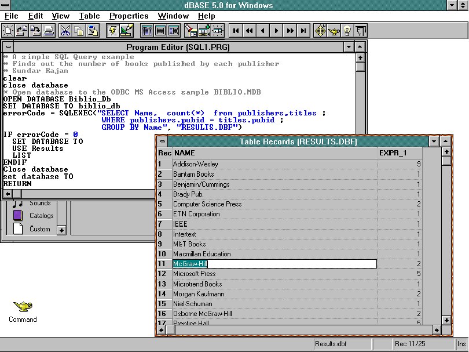
Task: Click the Program Editor title bar
Action: tap(178, 47)
